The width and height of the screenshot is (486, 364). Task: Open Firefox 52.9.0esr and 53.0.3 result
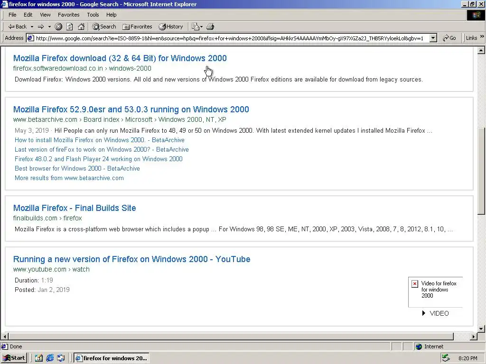pyautogui.click(x=131, y=109)
